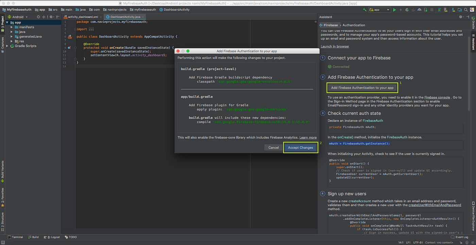Click the Make Project hammer icon

coord(364,10)
